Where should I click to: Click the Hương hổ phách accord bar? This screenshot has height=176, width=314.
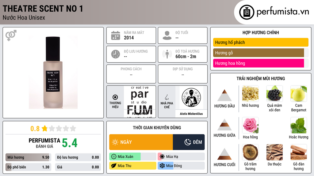[x=261, y=42]
